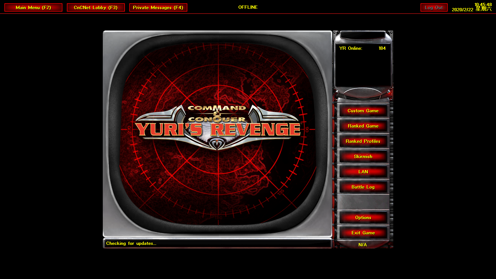This screenshot has height=279, width=496.
Task: Click Exit Game
Action: click(x=363, y=233)
